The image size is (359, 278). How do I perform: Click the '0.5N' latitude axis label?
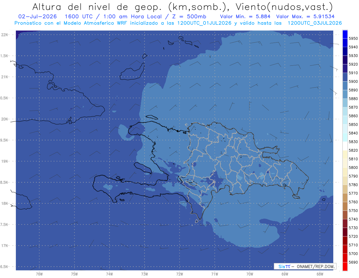pos(4,98)
